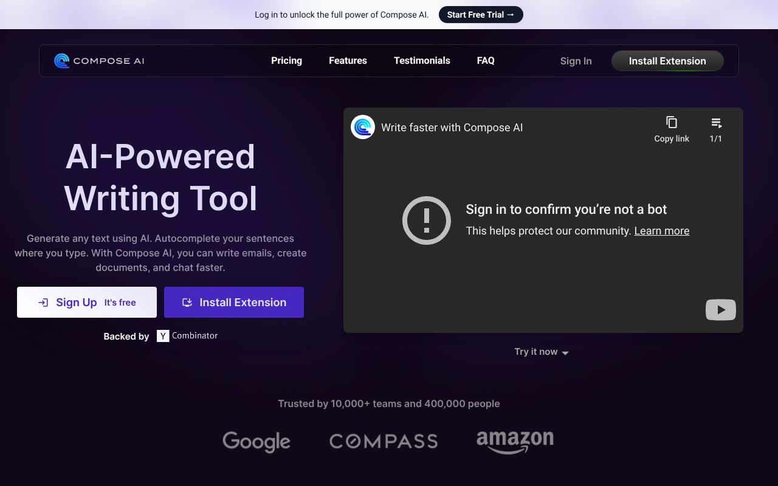
Task: Click the Amazon logo
Action: point(515,442)
